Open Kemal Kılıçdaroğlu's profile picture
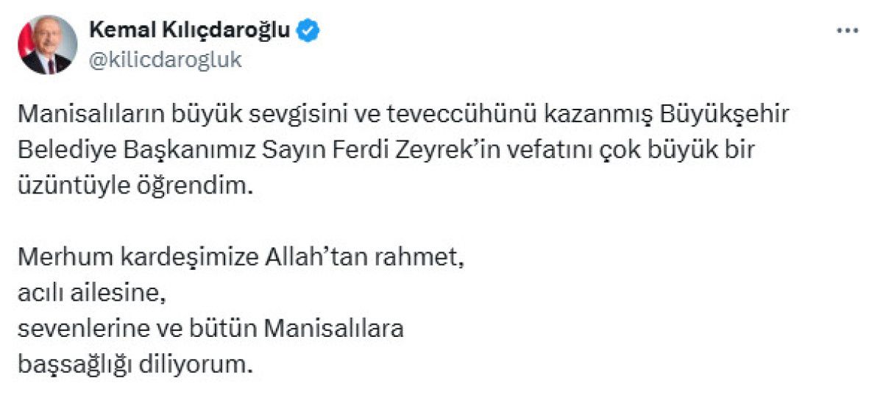 [48, 46]
